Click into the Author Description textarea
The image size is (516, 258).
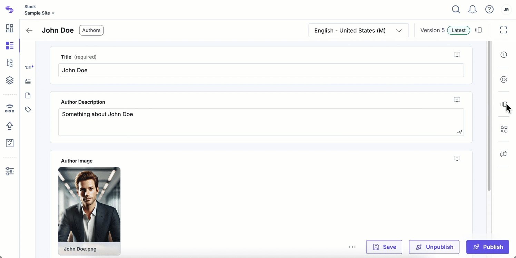(261, 122)
